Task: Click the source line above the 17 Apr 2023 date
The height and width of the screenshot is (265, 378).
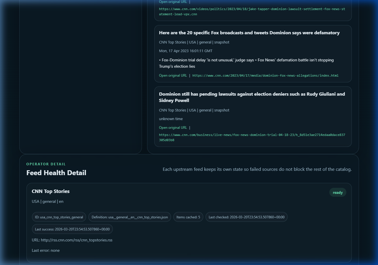Action: pyautogui.click(x=194, y=42)
